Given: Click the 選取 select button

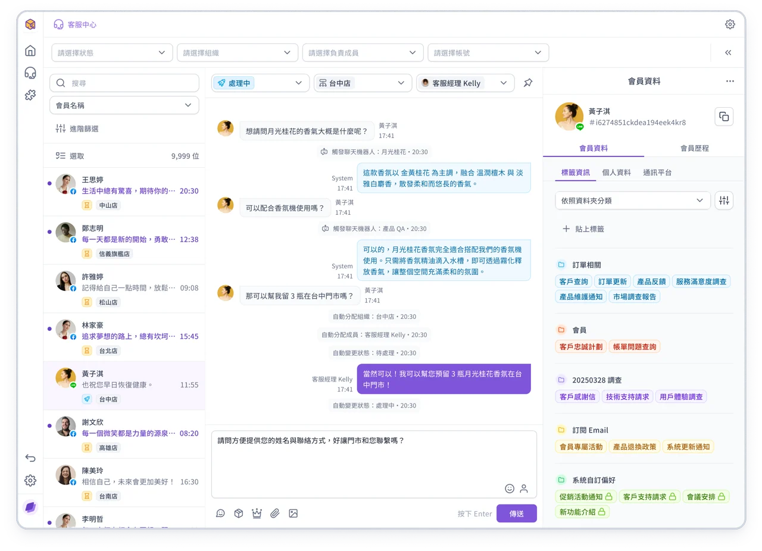Looking at the screenshot, I should click(70, 156).
